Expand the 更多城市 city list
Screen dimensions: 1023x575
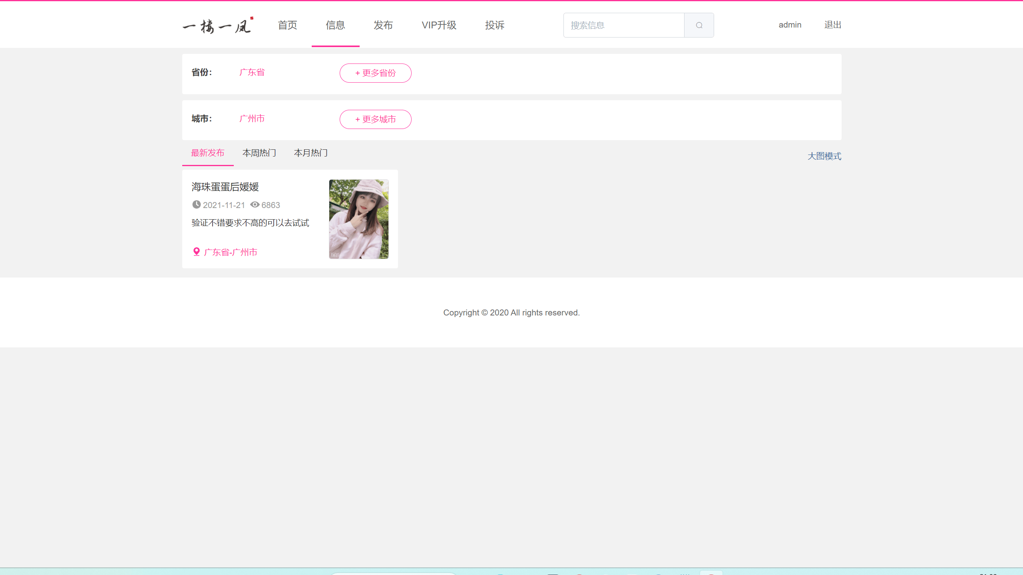click(x=376, y=119)
